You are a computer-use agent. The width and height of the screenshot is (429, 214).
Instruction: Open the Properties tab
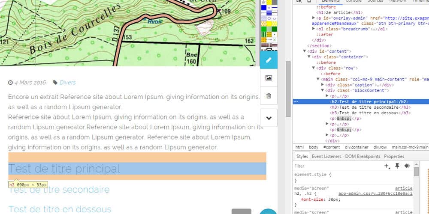[x=394, y=156]
